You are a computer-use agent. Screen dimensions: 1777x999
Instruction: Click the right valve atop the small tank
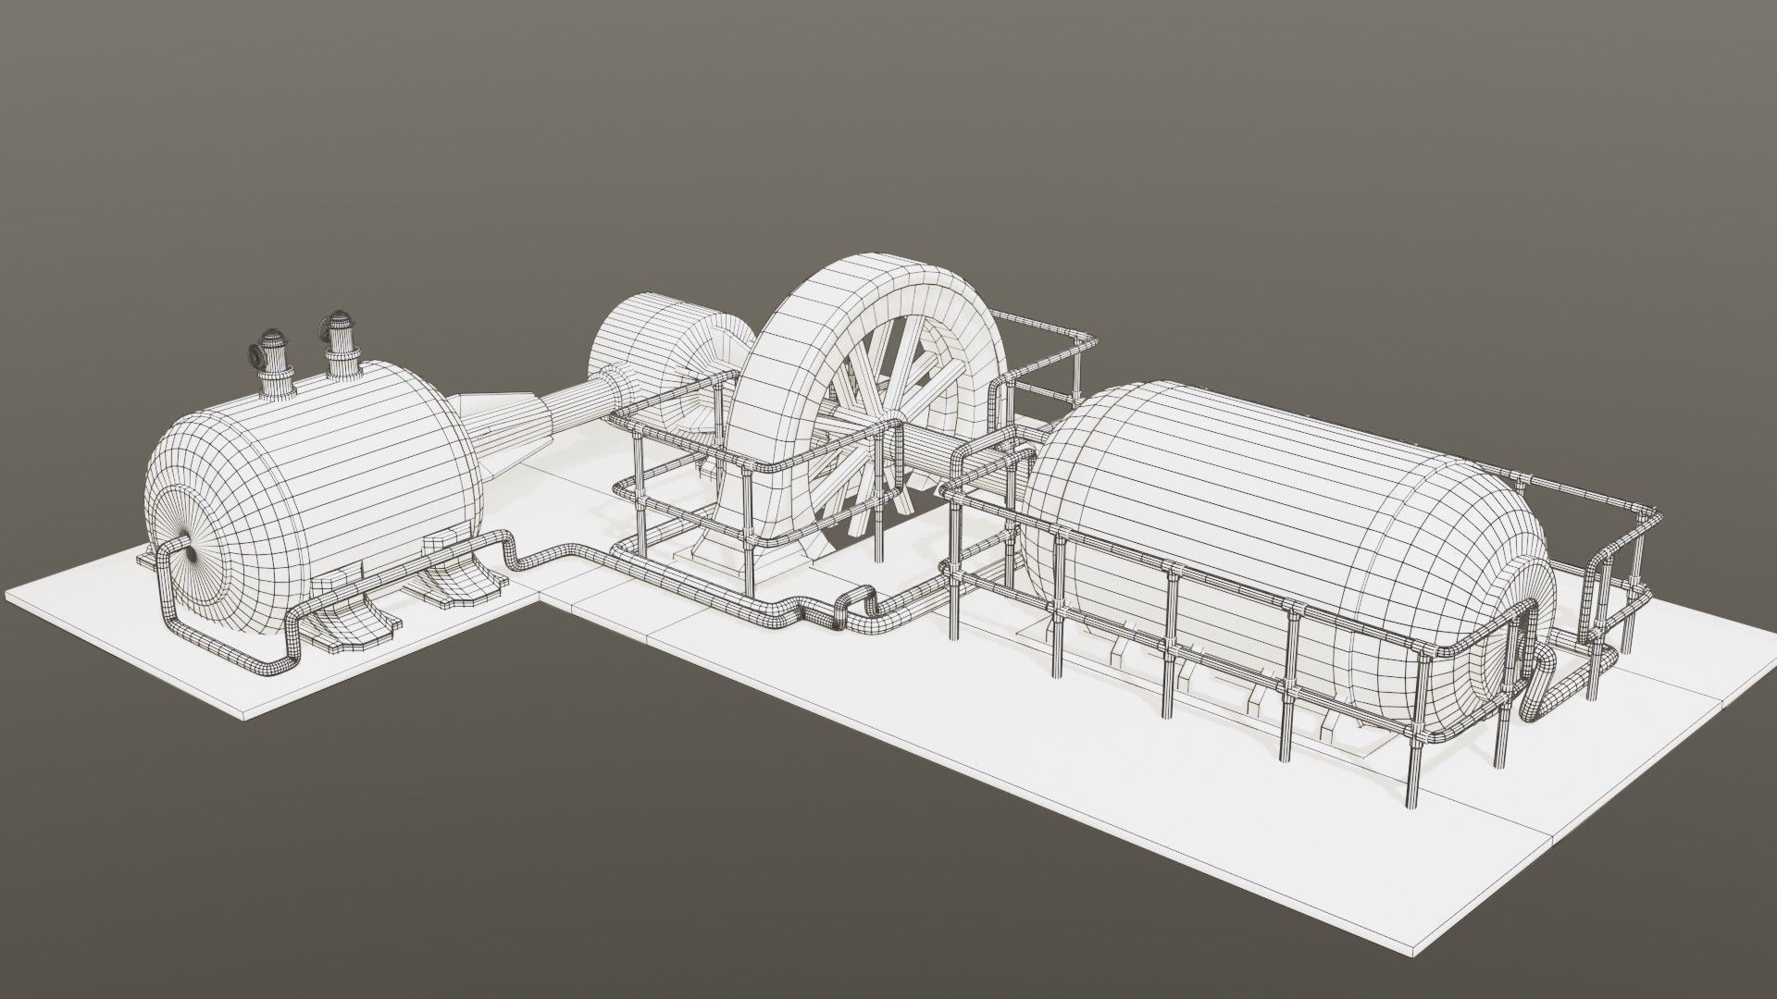coord(341,344)
